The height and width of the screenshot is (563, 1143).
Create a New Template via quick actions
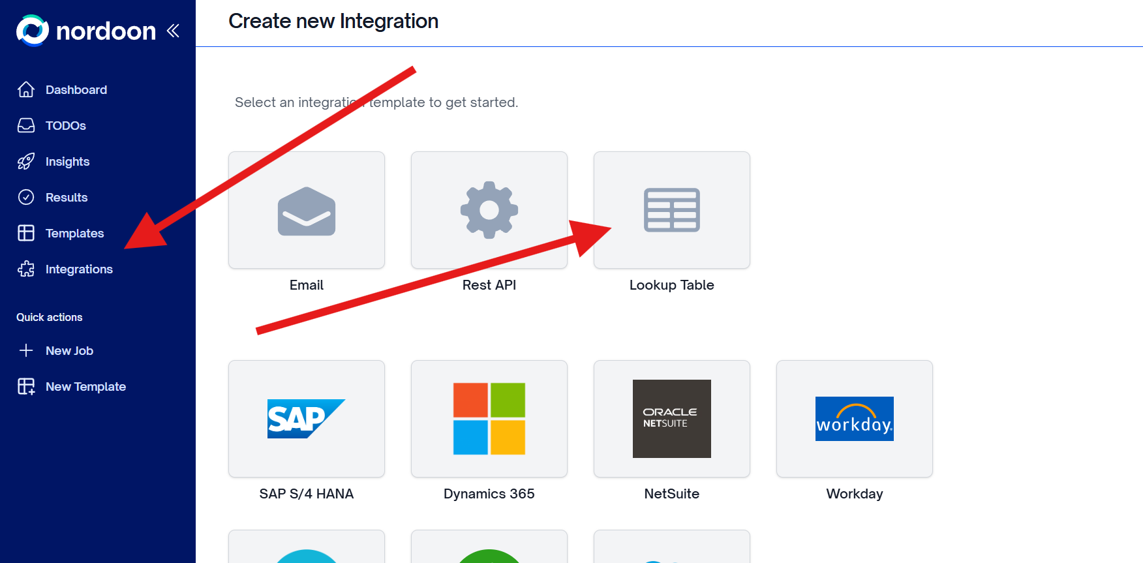point(85,386)
